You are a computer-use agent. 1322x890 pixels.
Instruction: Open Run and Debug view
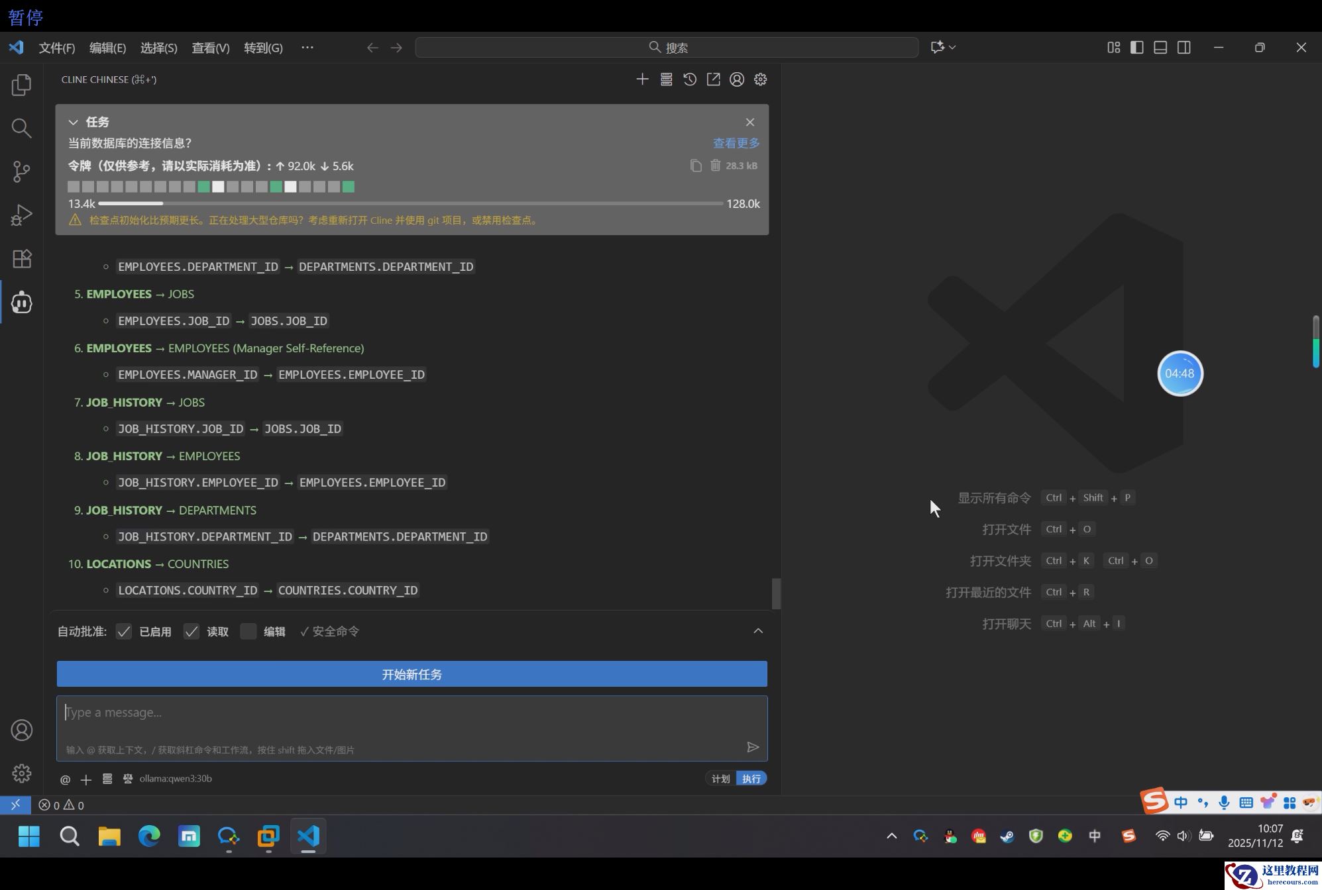21,215
